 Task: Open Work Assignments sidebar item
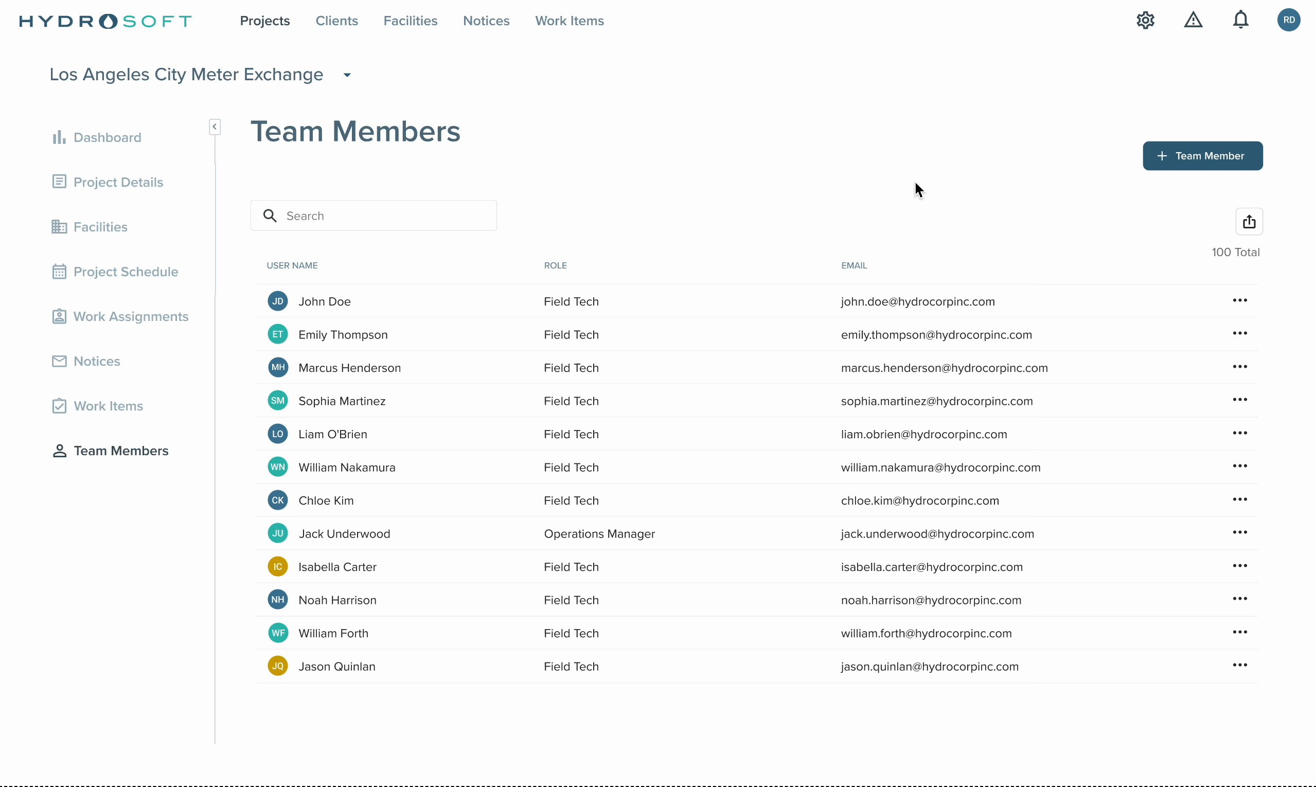tap(131, 317)
